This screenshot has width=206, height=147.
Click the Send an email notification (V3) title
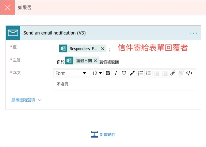click(54, 33)
